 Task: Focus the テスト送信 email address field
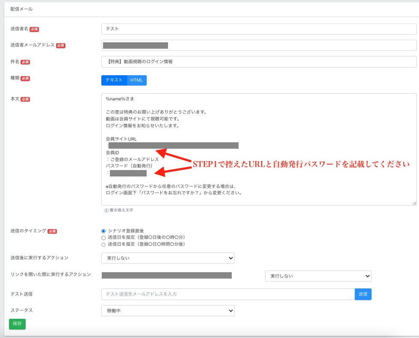(x=228, y=294)
